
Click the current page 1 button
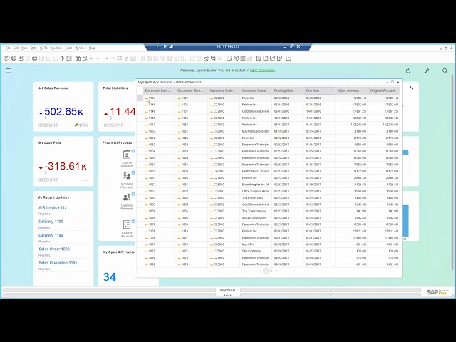pyautogui.click(x=266, y=271)
